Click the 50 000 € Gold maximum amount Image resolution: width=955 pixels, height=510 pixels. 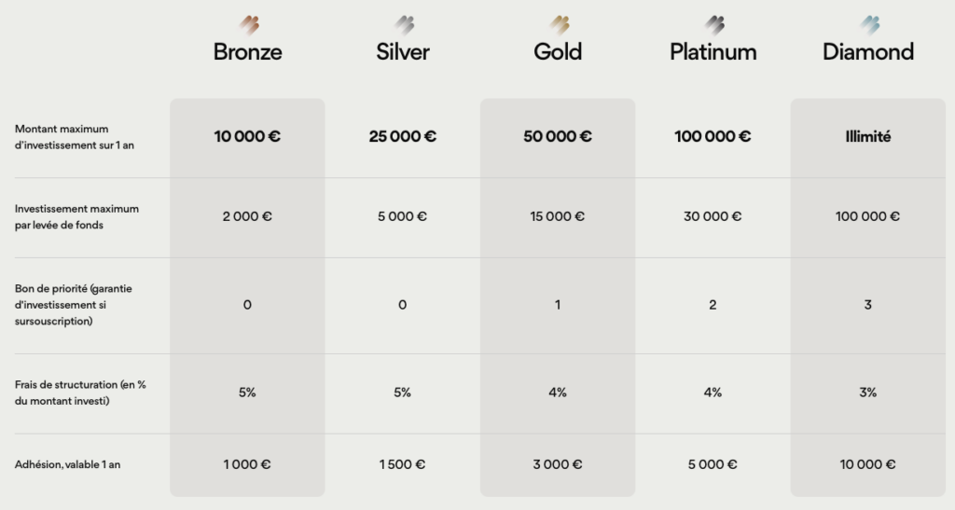(x=558, y=136)
